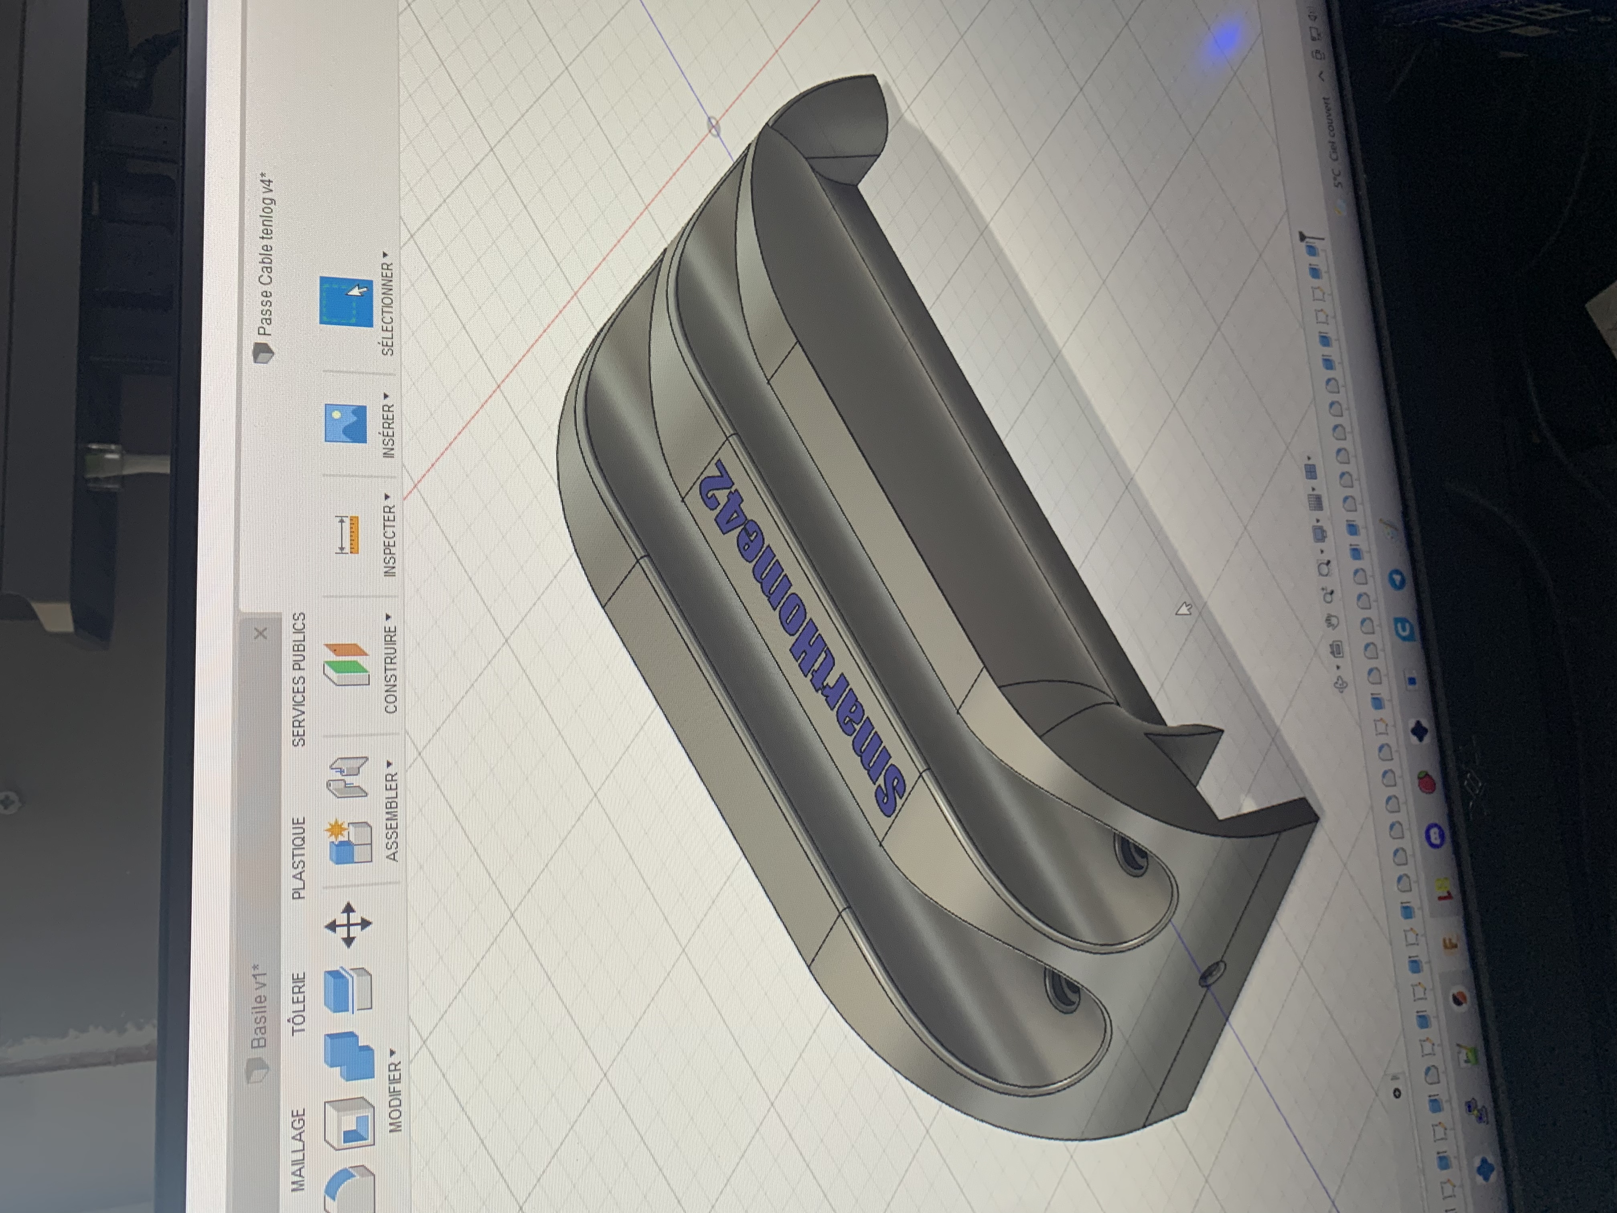The height and width of the screenshot is (1213, 1617).
Task: Switch to the TÔLERIE ribbon tab
Action: tap(298, 1004)
